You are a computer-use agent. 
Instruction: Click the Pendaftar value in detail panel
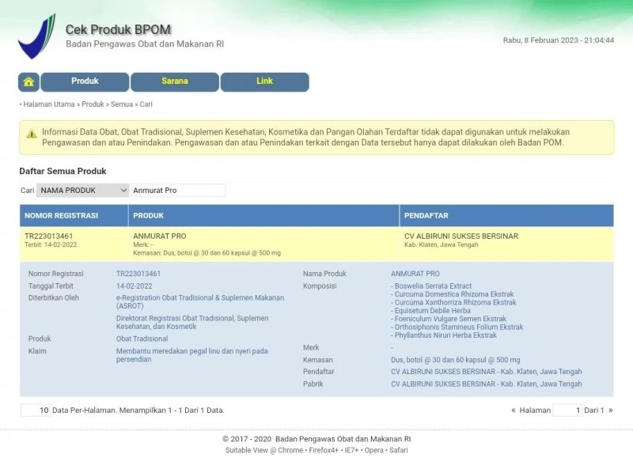[x=487, y=372]
